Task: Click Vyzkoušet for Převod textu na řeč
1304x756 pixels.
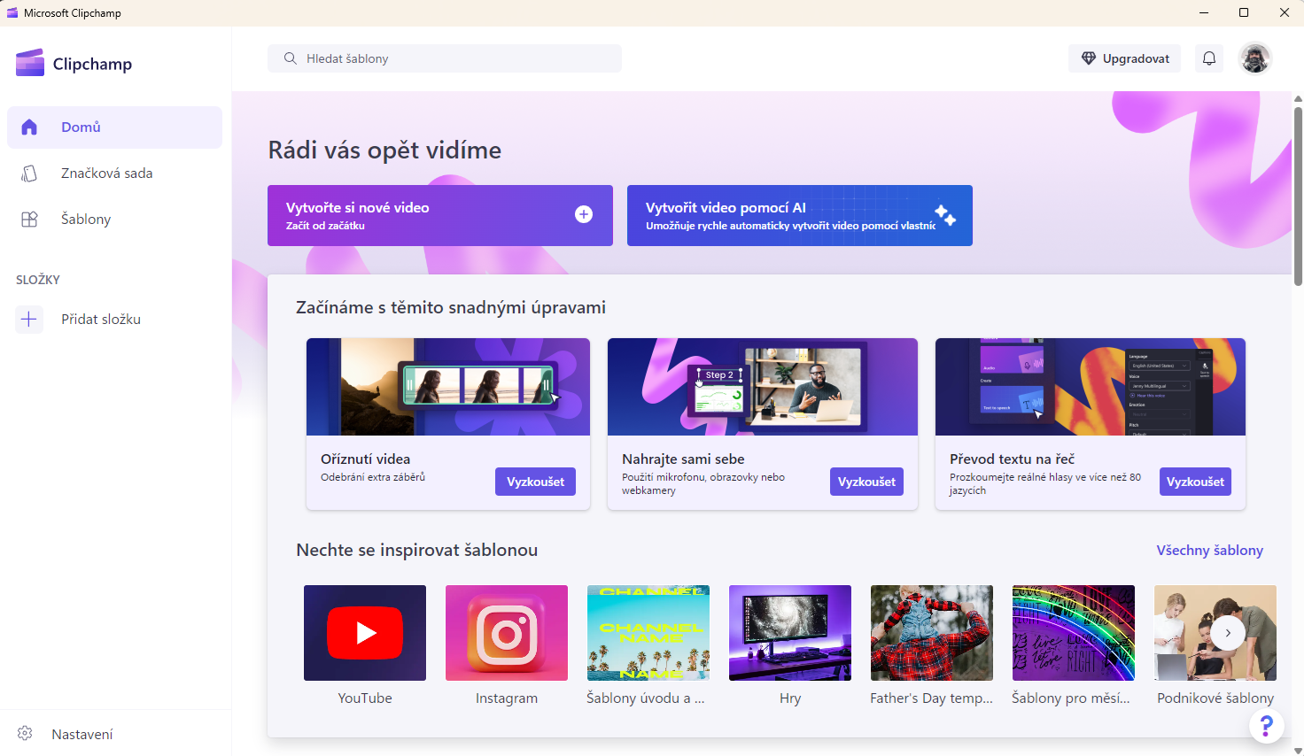Action: 1195,482
